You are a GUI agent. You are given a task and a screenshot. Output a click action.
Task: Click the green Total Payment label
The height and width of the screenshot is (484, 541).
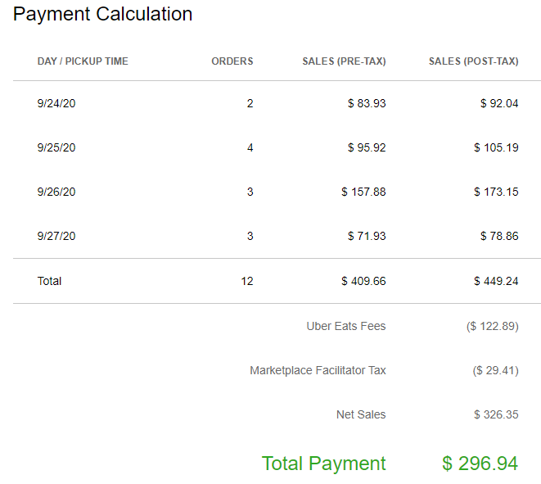(x=323, y=464)
